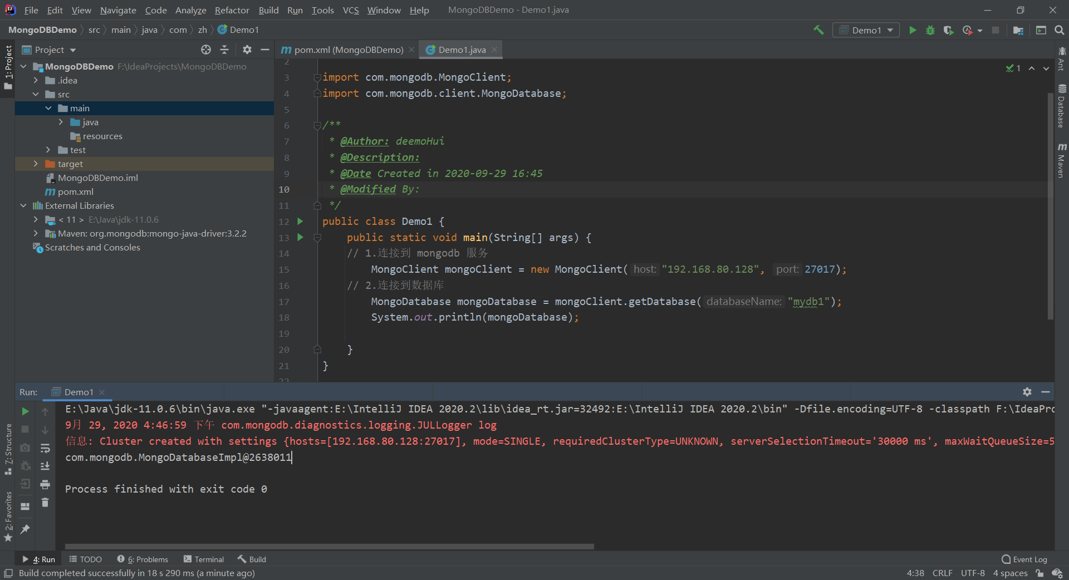Expand the target folder
The width and height of the screenshot is (1069, 580).
tap(36, 164)
